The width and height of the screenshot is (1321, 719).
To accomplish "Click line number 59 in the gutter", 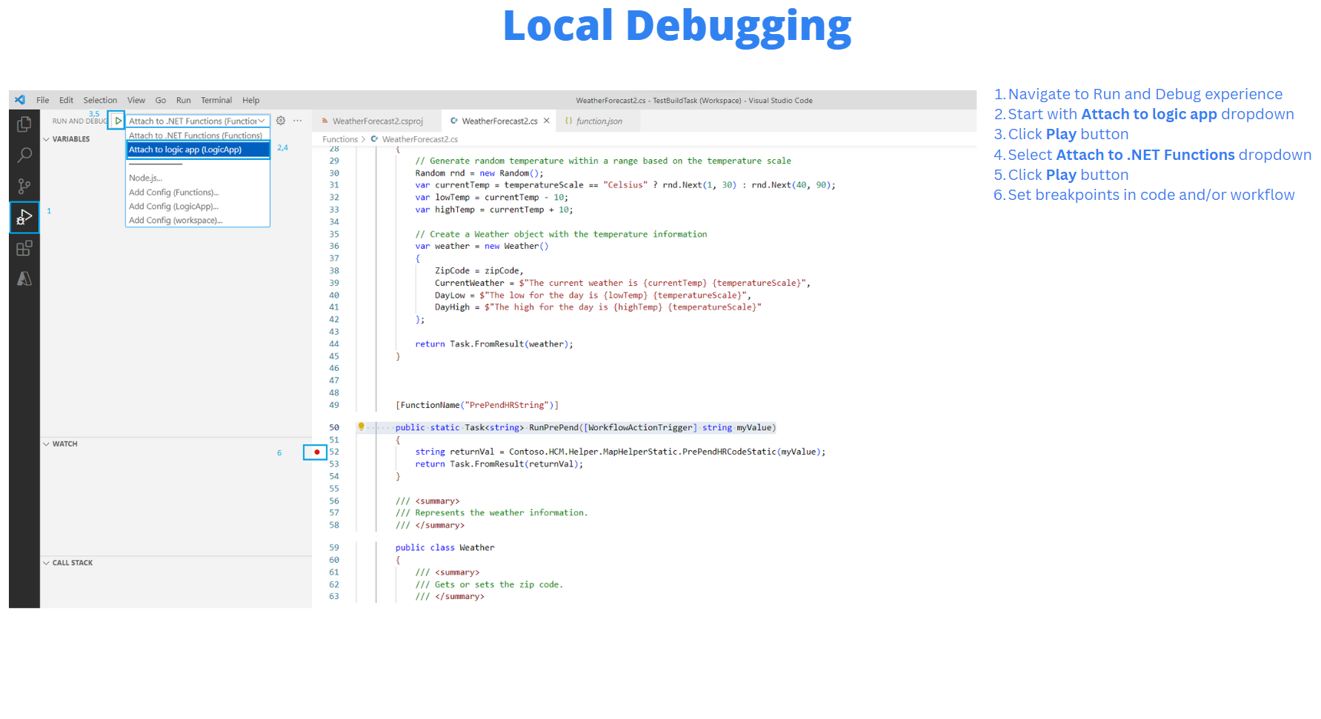I will point(334,547).
